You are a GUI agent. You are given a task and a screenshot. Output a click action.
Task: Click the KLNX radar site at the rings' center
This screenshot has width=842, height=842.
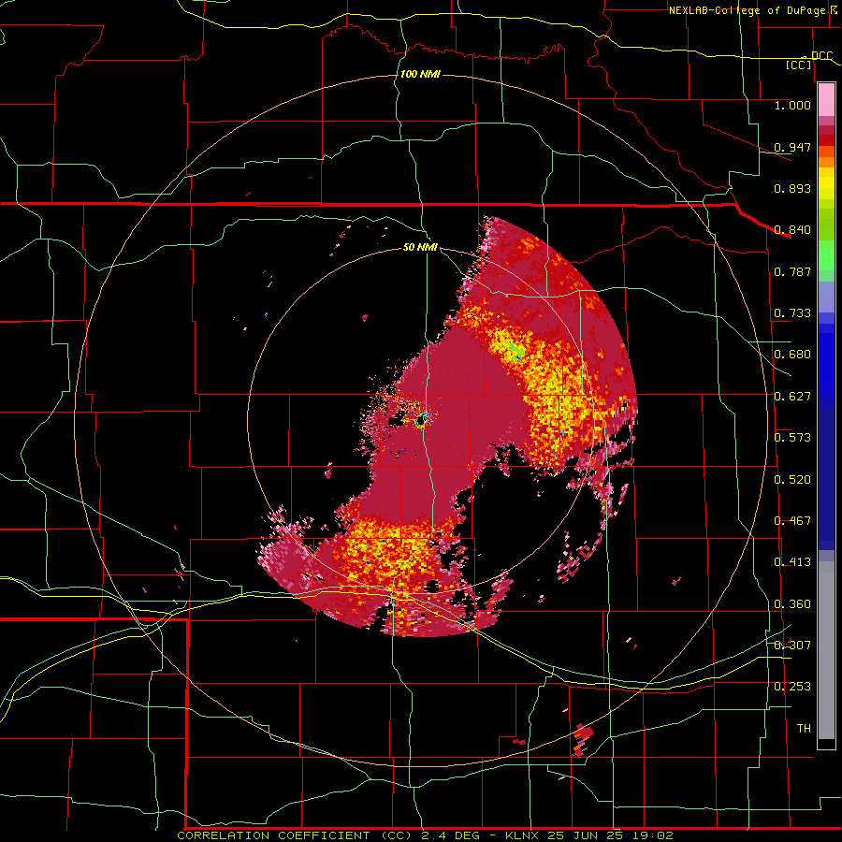(422, 419)
